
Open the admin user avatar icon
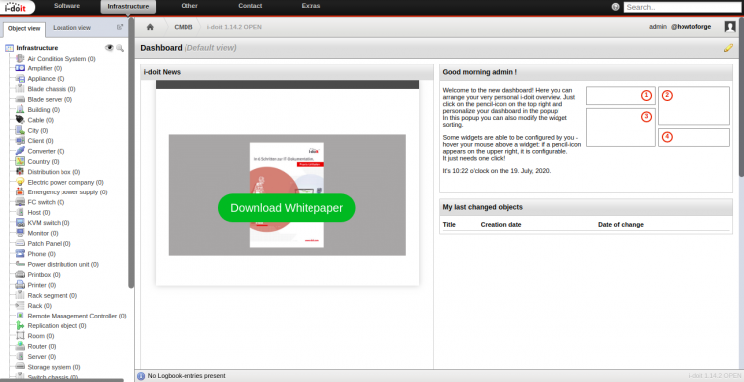tap(730, 27)
